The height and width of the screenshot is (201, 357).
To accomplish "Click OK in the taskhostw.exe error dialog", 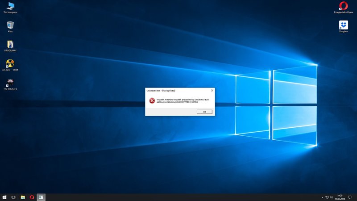I will point(204,112).
